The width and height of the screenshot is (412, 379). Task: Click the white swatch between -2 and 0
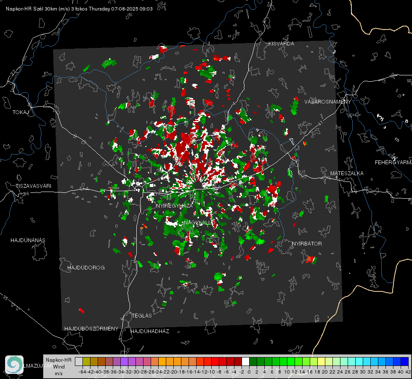click(x=245, y=362)
